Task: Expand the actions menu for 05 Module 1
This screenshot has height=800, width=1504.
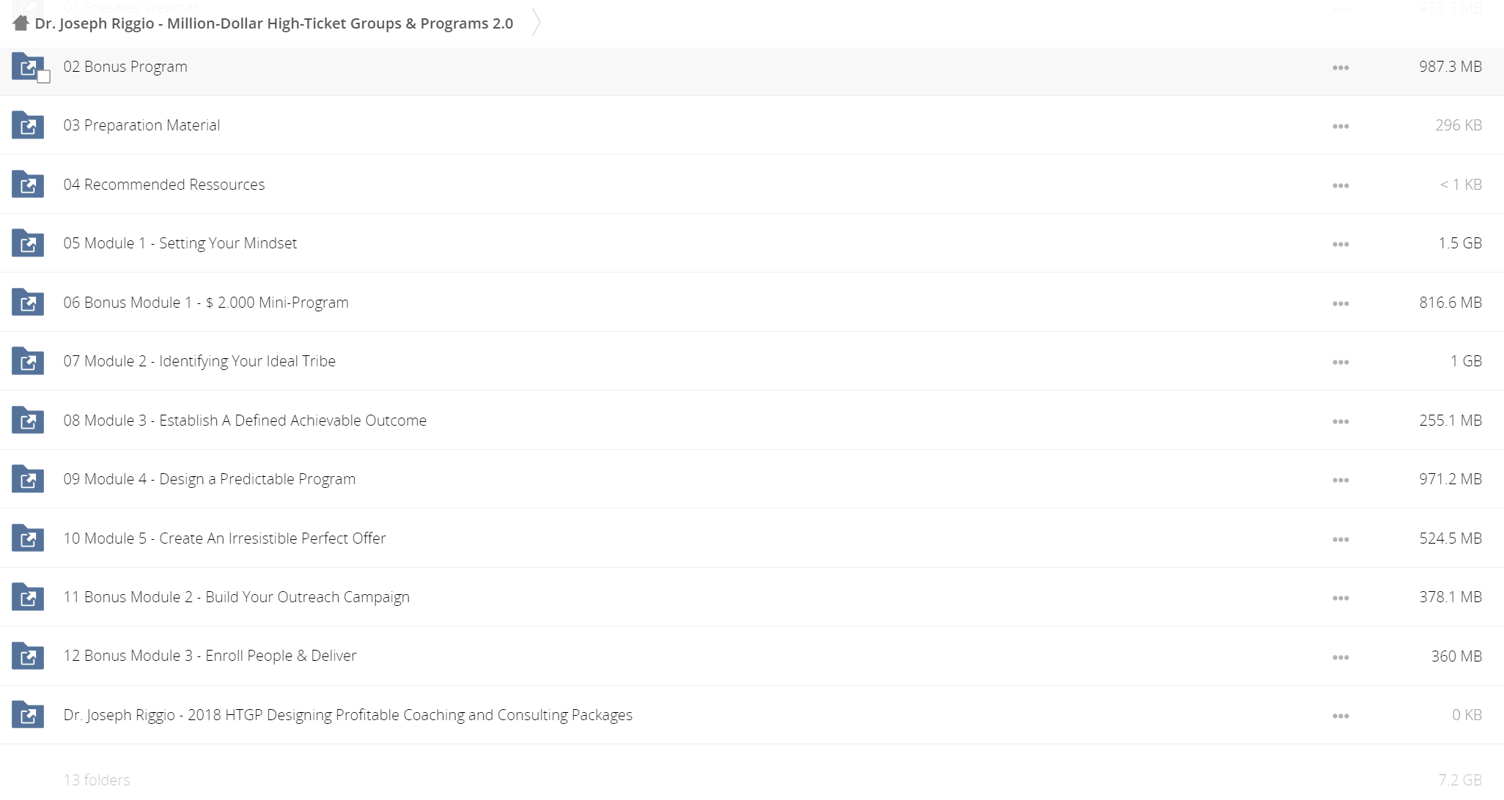Action: [x=1341, y=244]
